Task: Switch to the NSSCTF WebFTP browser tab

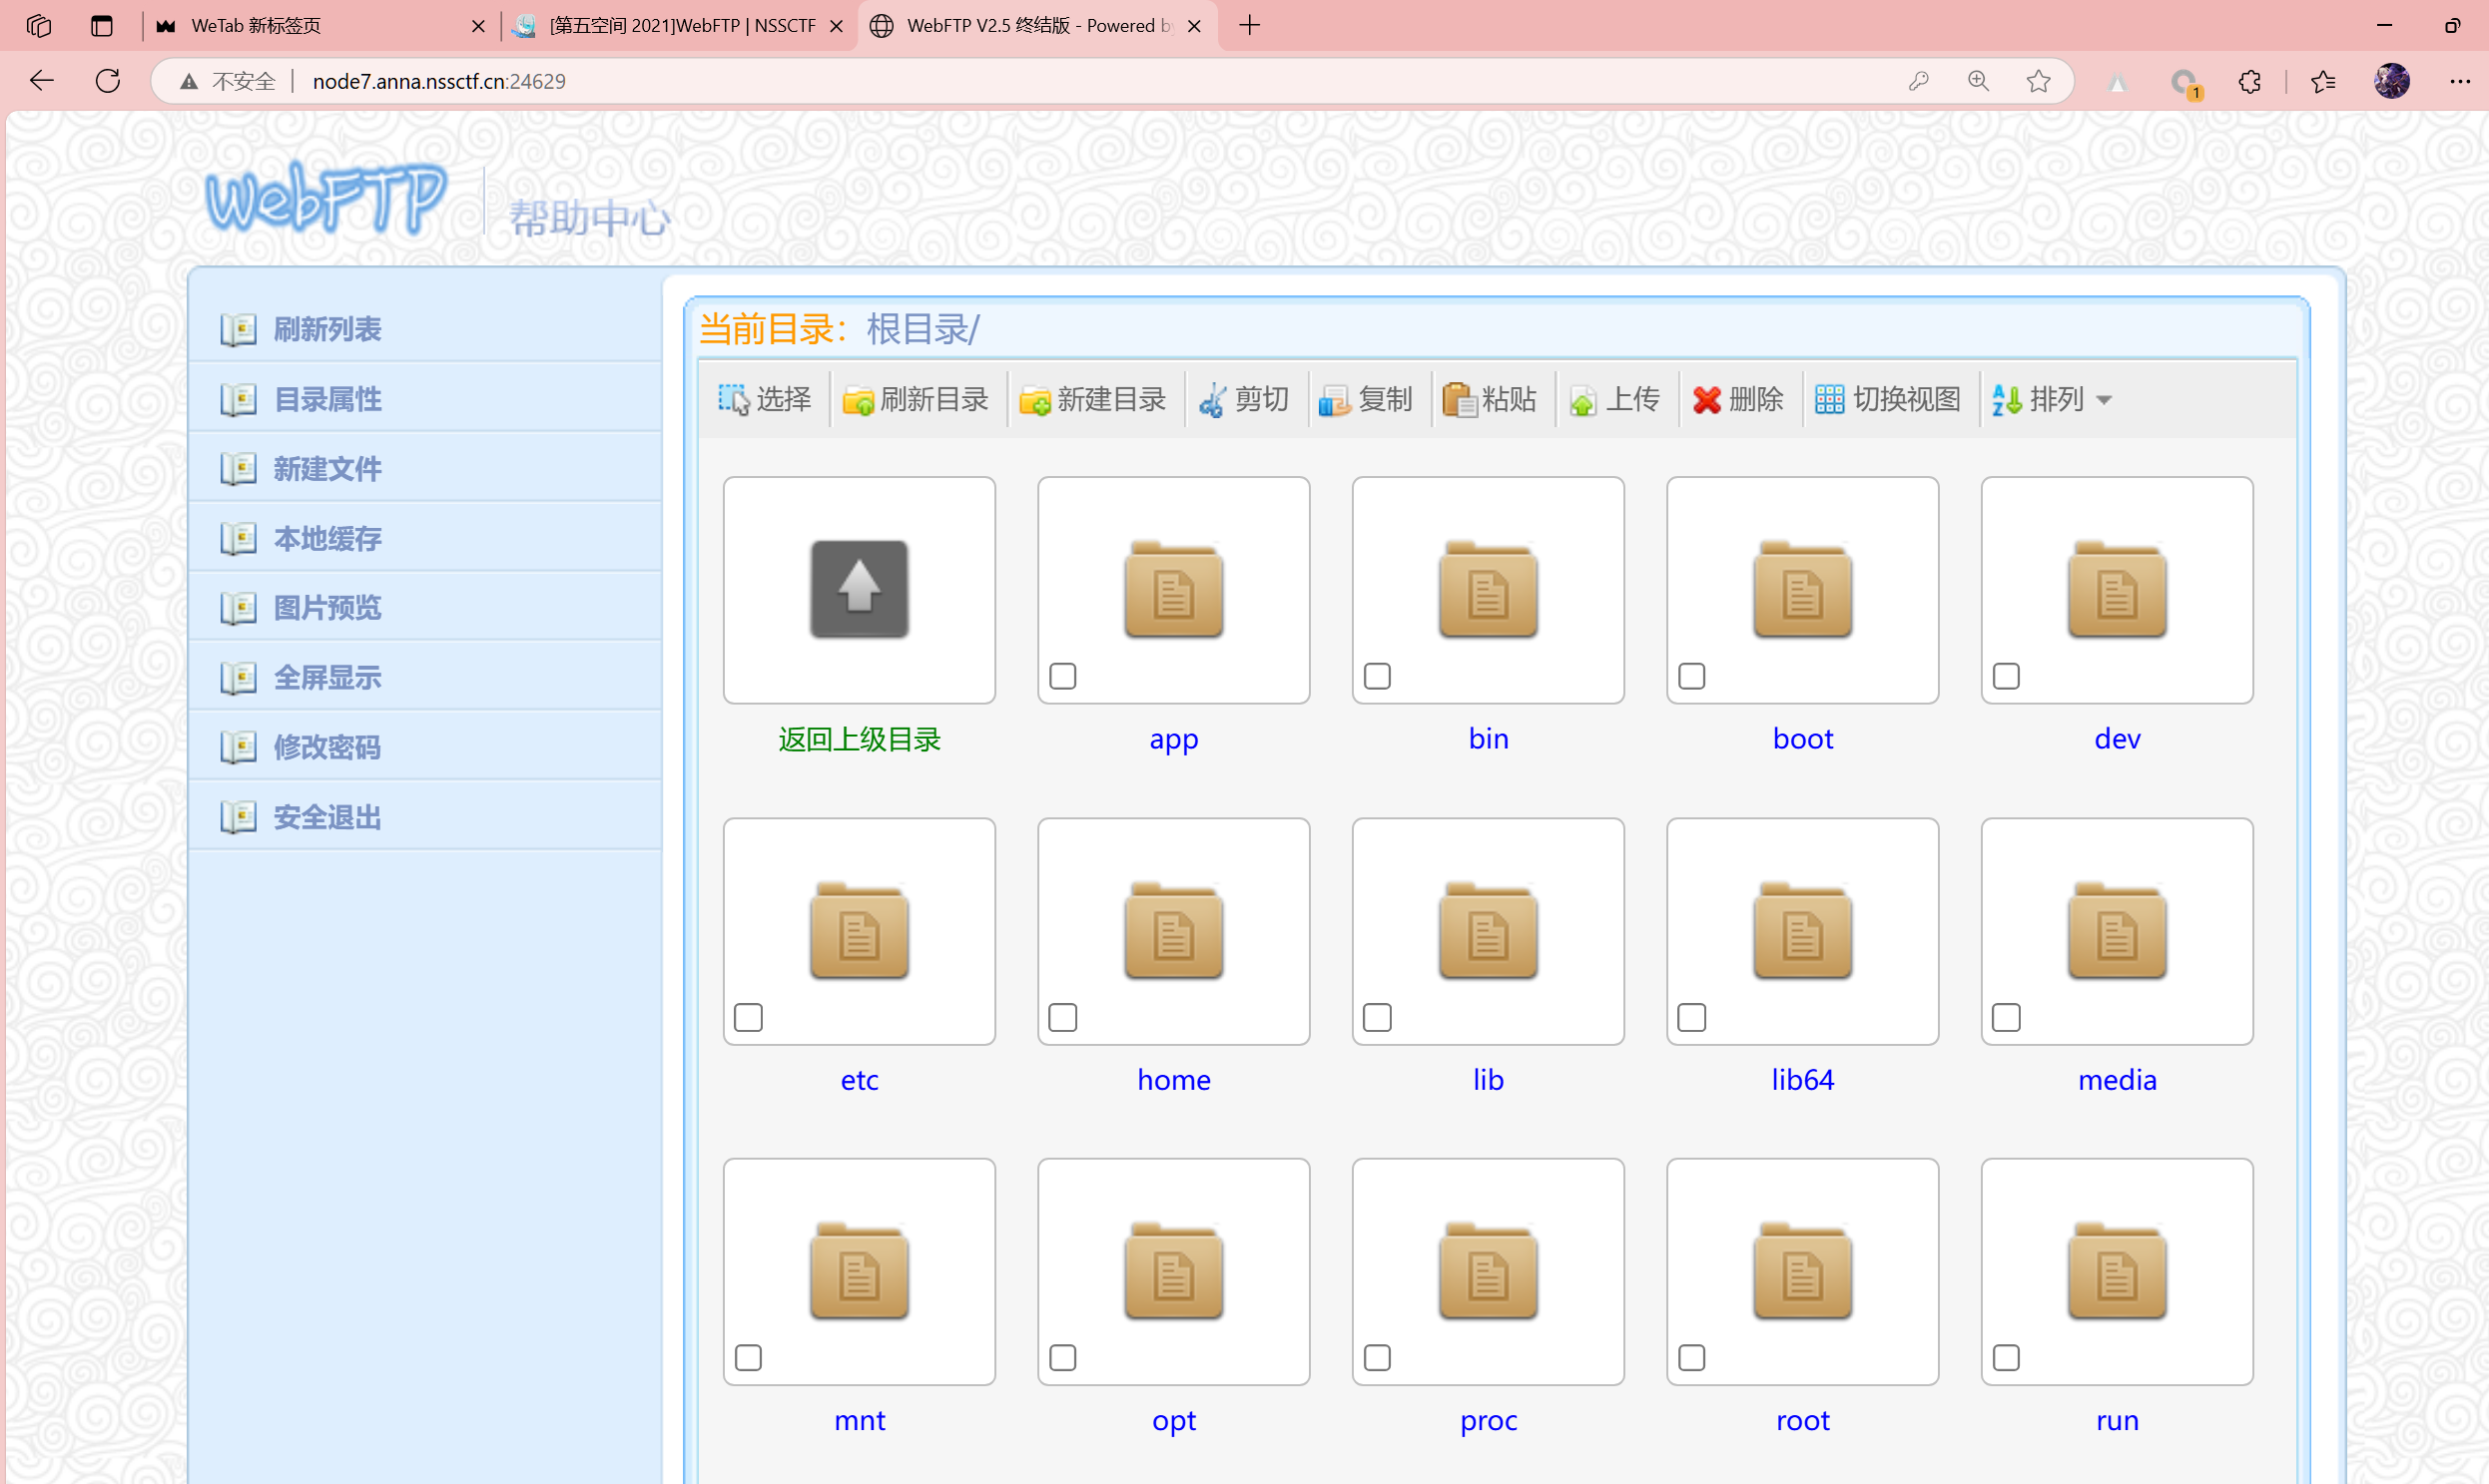Action: [x=680, y=26]
